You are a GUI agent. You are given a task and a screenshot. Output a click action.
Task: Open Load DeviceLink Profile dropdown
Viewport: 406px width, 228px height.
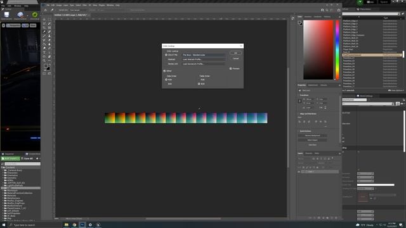point(204,64)
